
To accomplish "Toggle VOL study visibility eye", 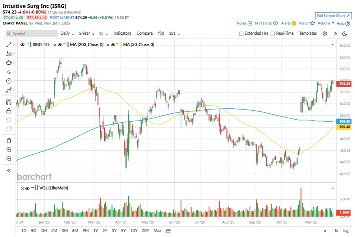I will pyautogui.click(x=28, y=188).
